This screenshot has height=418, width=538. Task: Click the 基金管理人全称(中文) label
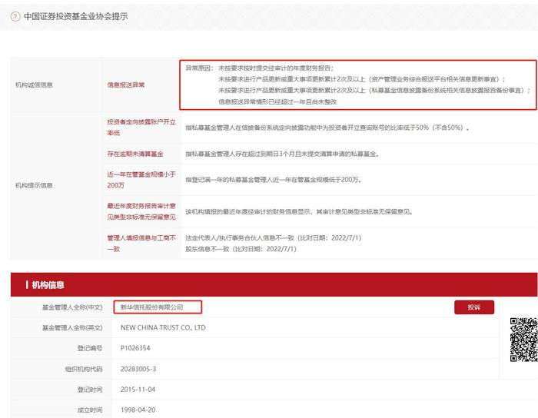pos(72,307)
